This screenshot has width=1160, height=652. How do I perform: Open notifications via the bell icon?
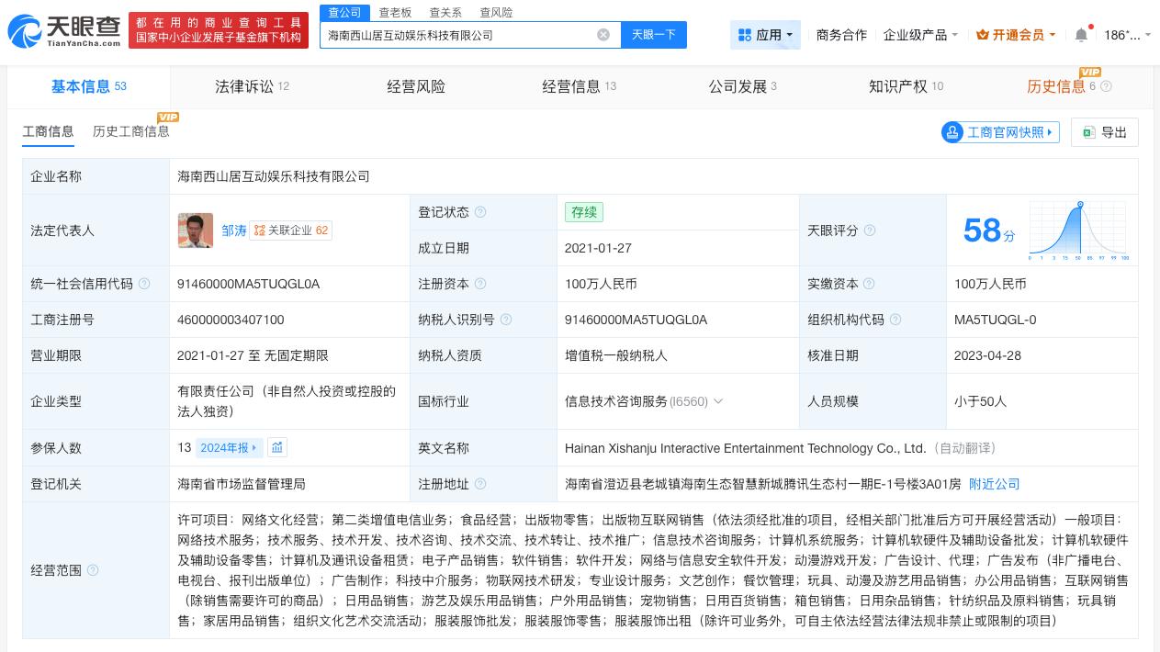(1081, 34)
